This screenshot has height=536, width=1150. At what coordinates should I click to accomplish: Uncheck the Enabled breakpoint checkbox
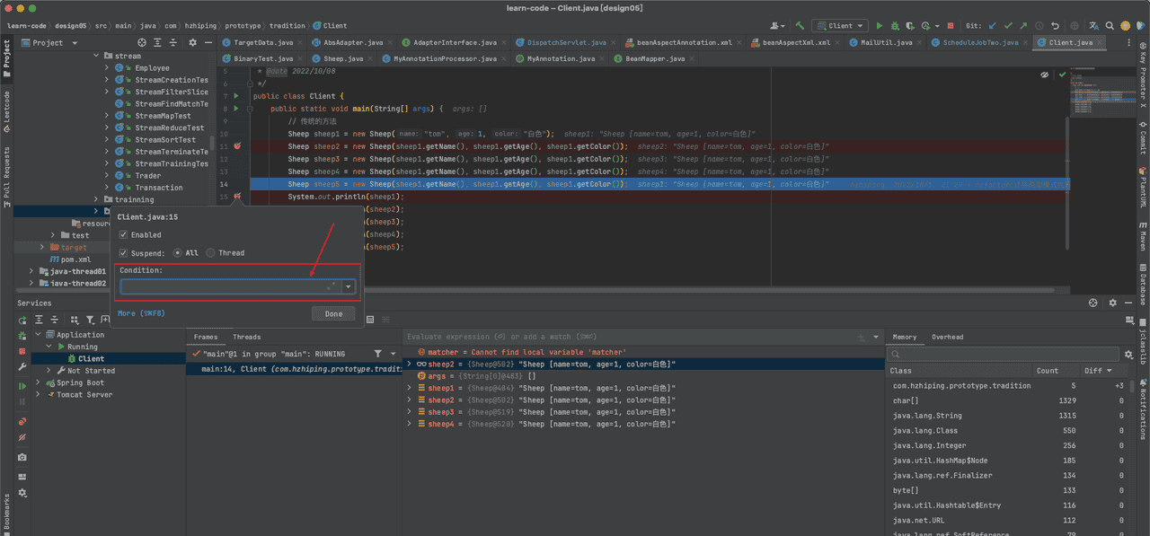pyautogui.click(x=124, y=234)
